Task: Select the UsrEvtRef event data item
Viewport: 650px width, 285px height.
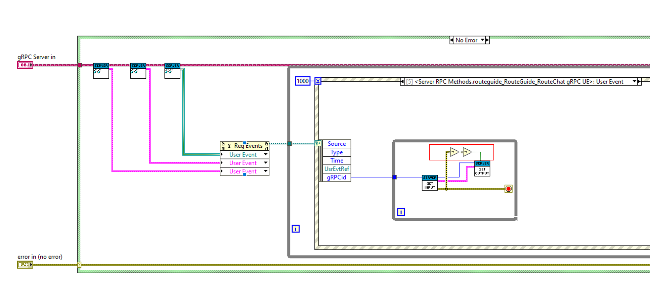Action: click(337, 169)
